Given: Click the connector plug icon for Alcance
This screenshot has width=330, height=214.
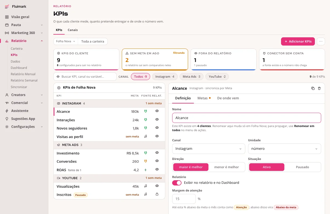Looking at the screenshot, I should [x=146, y=111].
